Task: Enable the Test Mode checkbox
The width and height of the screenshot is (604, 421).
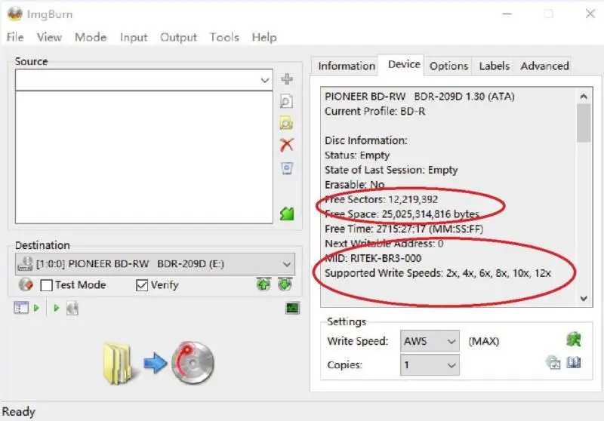Action: pos(46,285)
